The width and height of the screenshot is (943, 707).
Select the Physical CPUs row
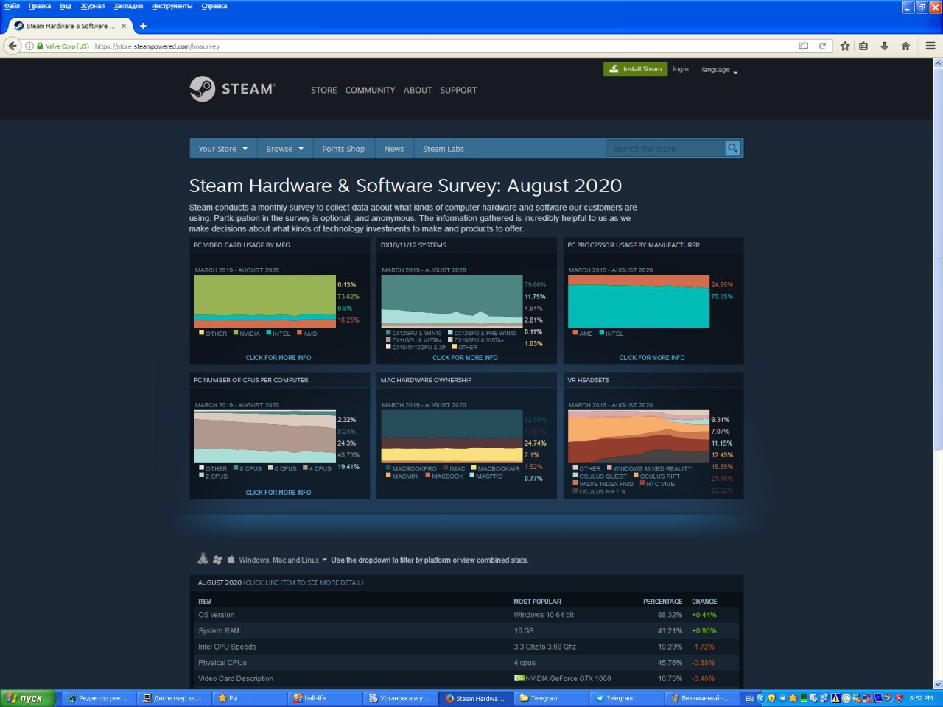(x=466, y=663)
